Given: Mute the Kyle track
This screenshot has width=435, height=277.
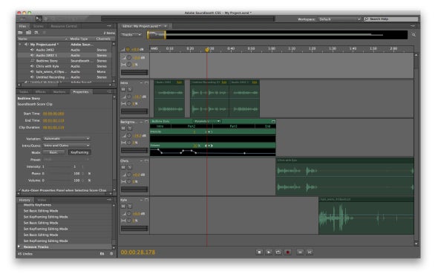Looking at the screenshot, I should (x=123, y=206).
